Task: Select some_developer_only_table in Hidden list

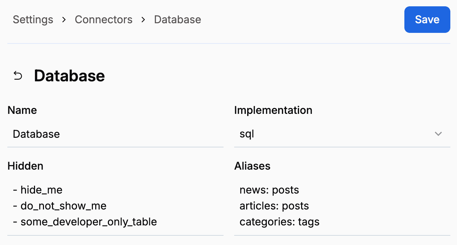Action: [x=89, y=222]
